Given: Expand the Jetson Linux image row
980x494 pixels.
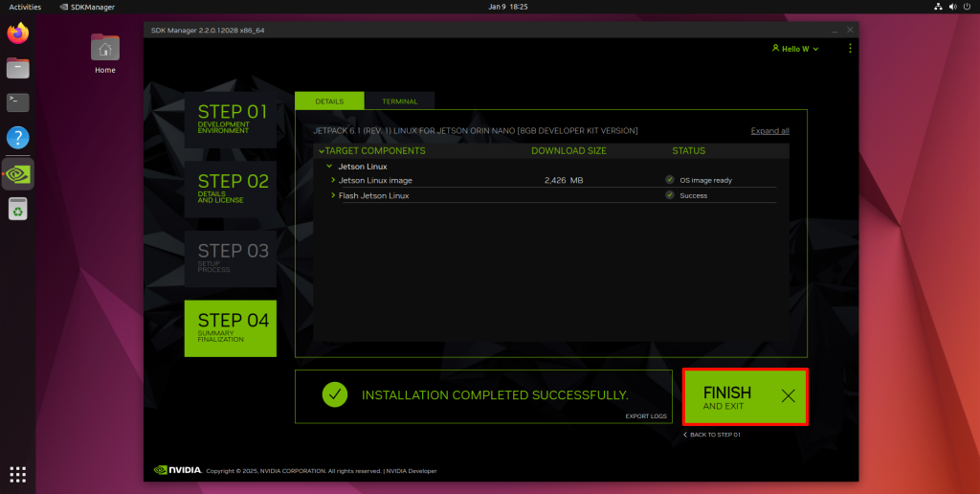Looking at the screenshot, I should pos(333,180).
